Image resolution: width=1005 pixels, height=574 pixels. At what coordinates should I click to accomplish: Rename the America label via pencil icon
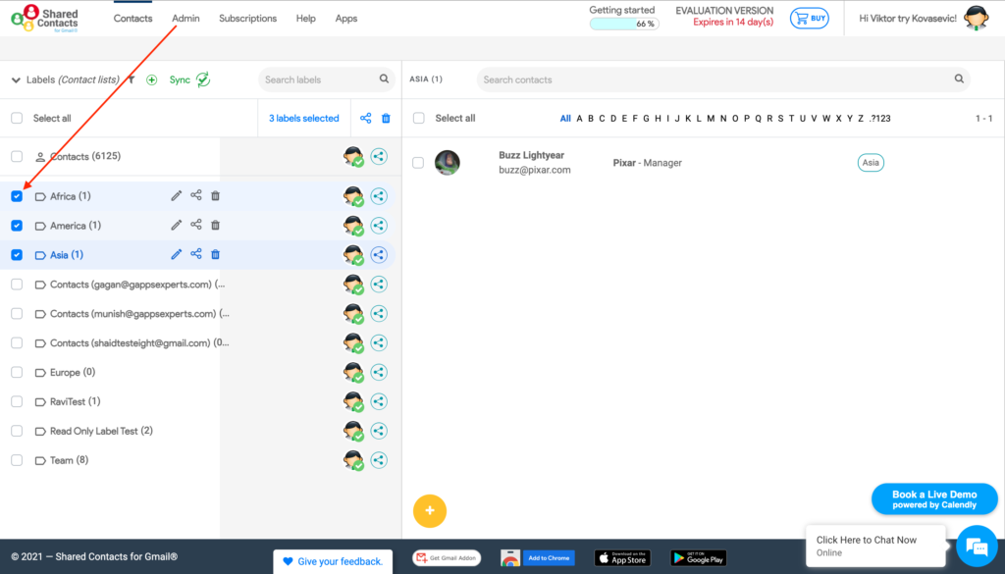177,225
